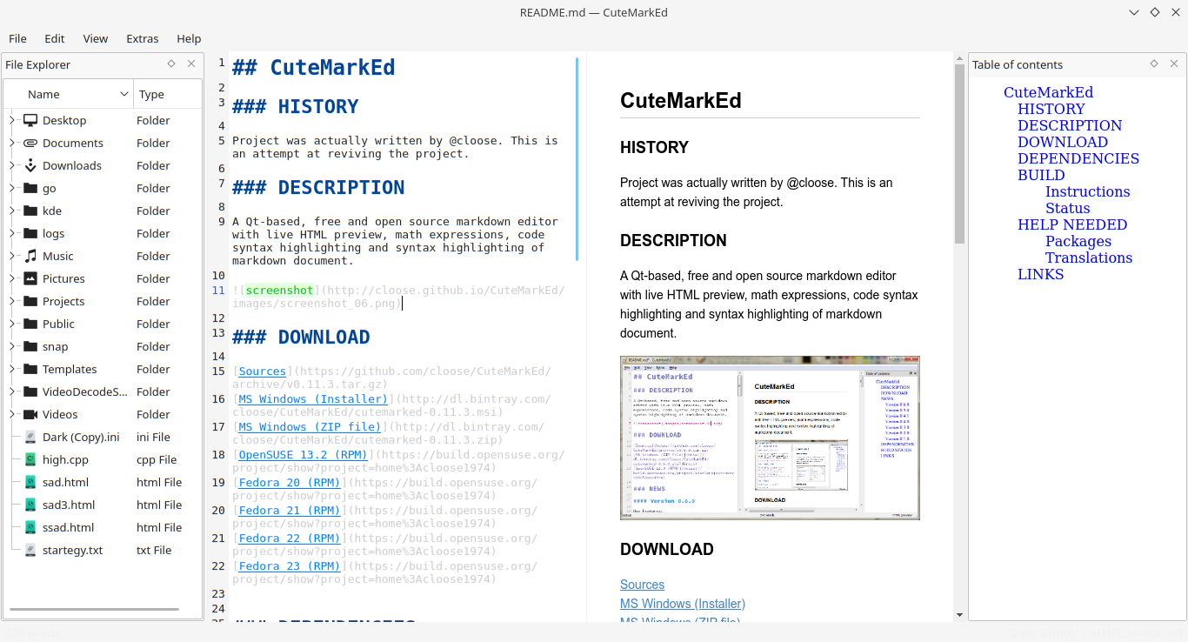
Task: Jump to HELP NEEDED in contents
Action: pos(1072,224)
